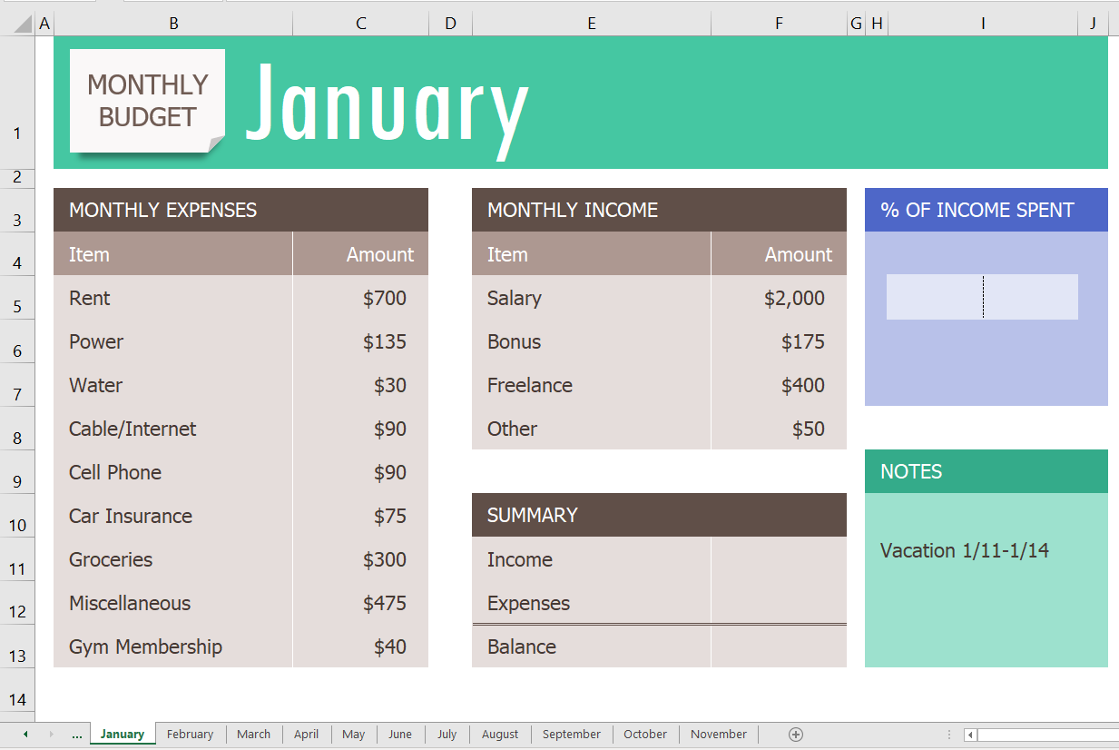Click the $2,000 salary amount
1119x750 pixels.
coord(779,298)
